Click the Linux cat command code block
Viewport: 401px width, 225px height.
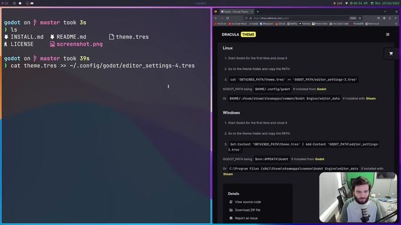pyautogui.click(x=293, y=79)
